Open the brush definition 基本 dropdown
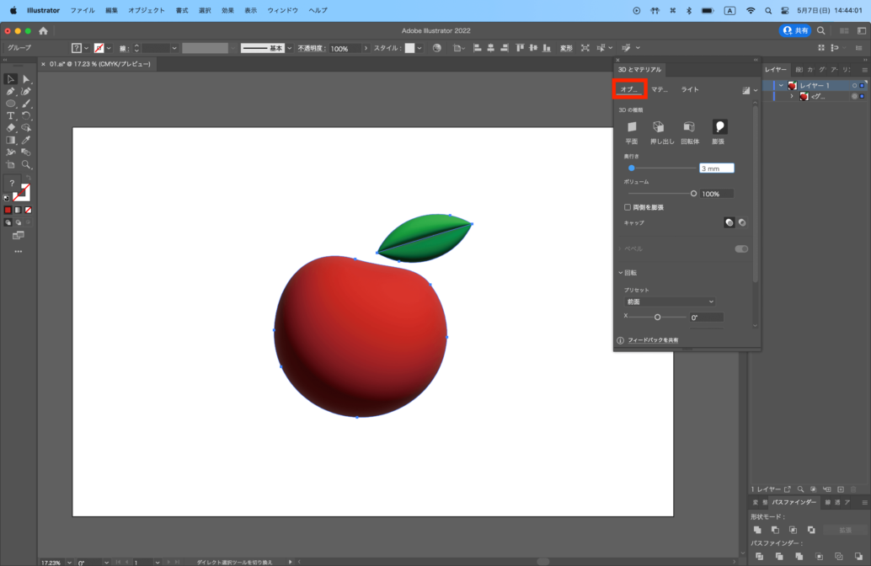Screen dimensions: 871x566 point(289,48)
